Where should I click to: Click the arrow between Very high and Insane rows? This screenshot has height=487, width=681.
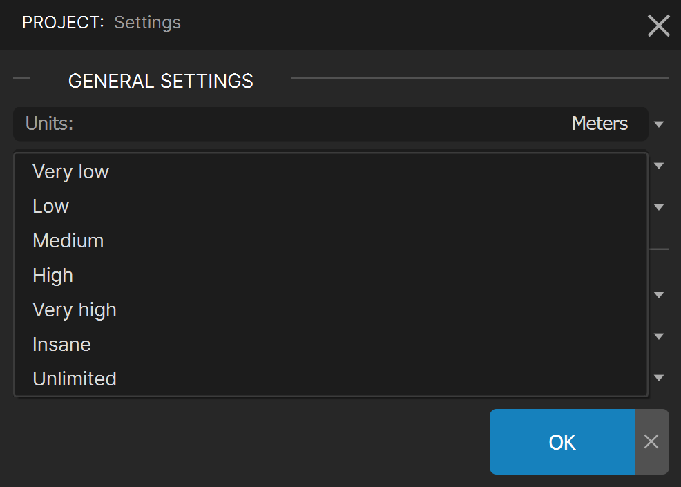point(659,336)
